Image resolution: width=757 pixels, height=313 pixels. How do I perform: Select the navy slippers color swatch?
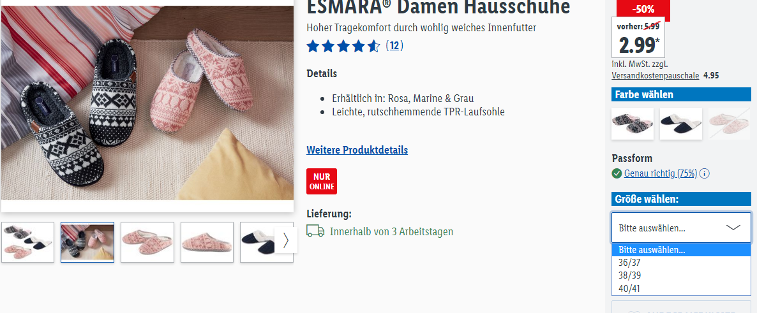point(680,124)
